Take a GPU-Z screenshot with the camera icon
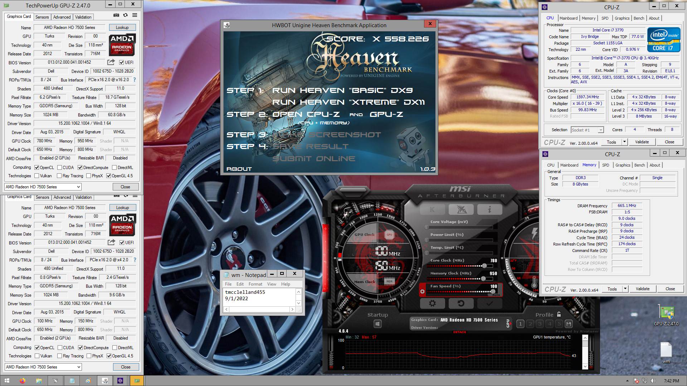The image size is (687, 386). (x=116, y=15)
